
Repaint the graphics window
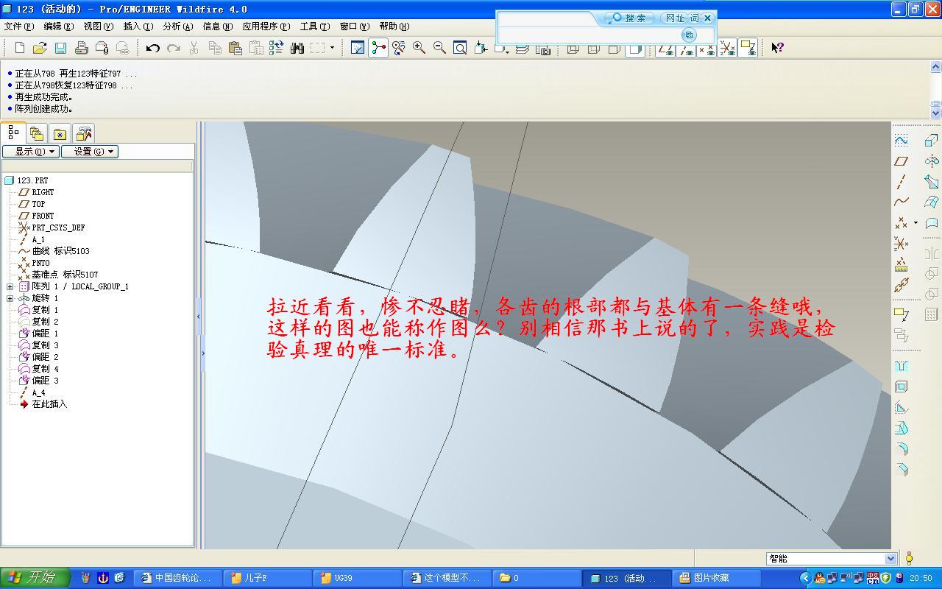(358, 48)
